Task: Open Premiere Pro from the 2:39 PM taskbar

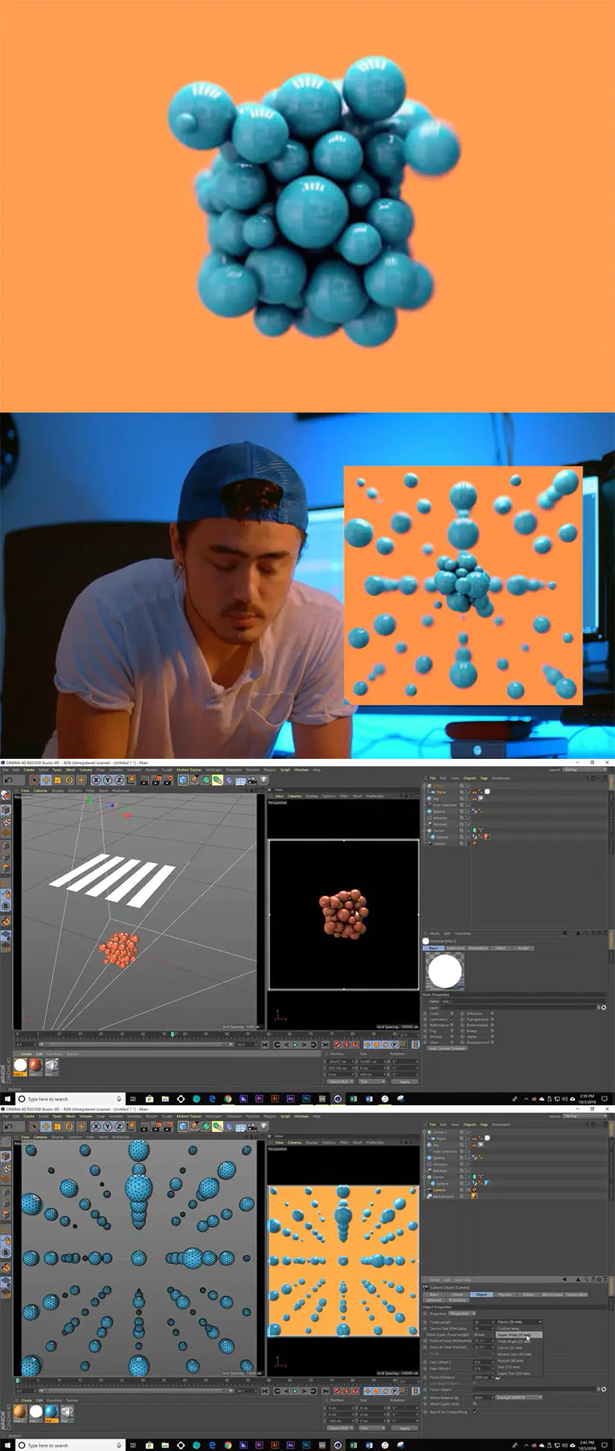Action: pyautogui.click(x=259, y=1099)
